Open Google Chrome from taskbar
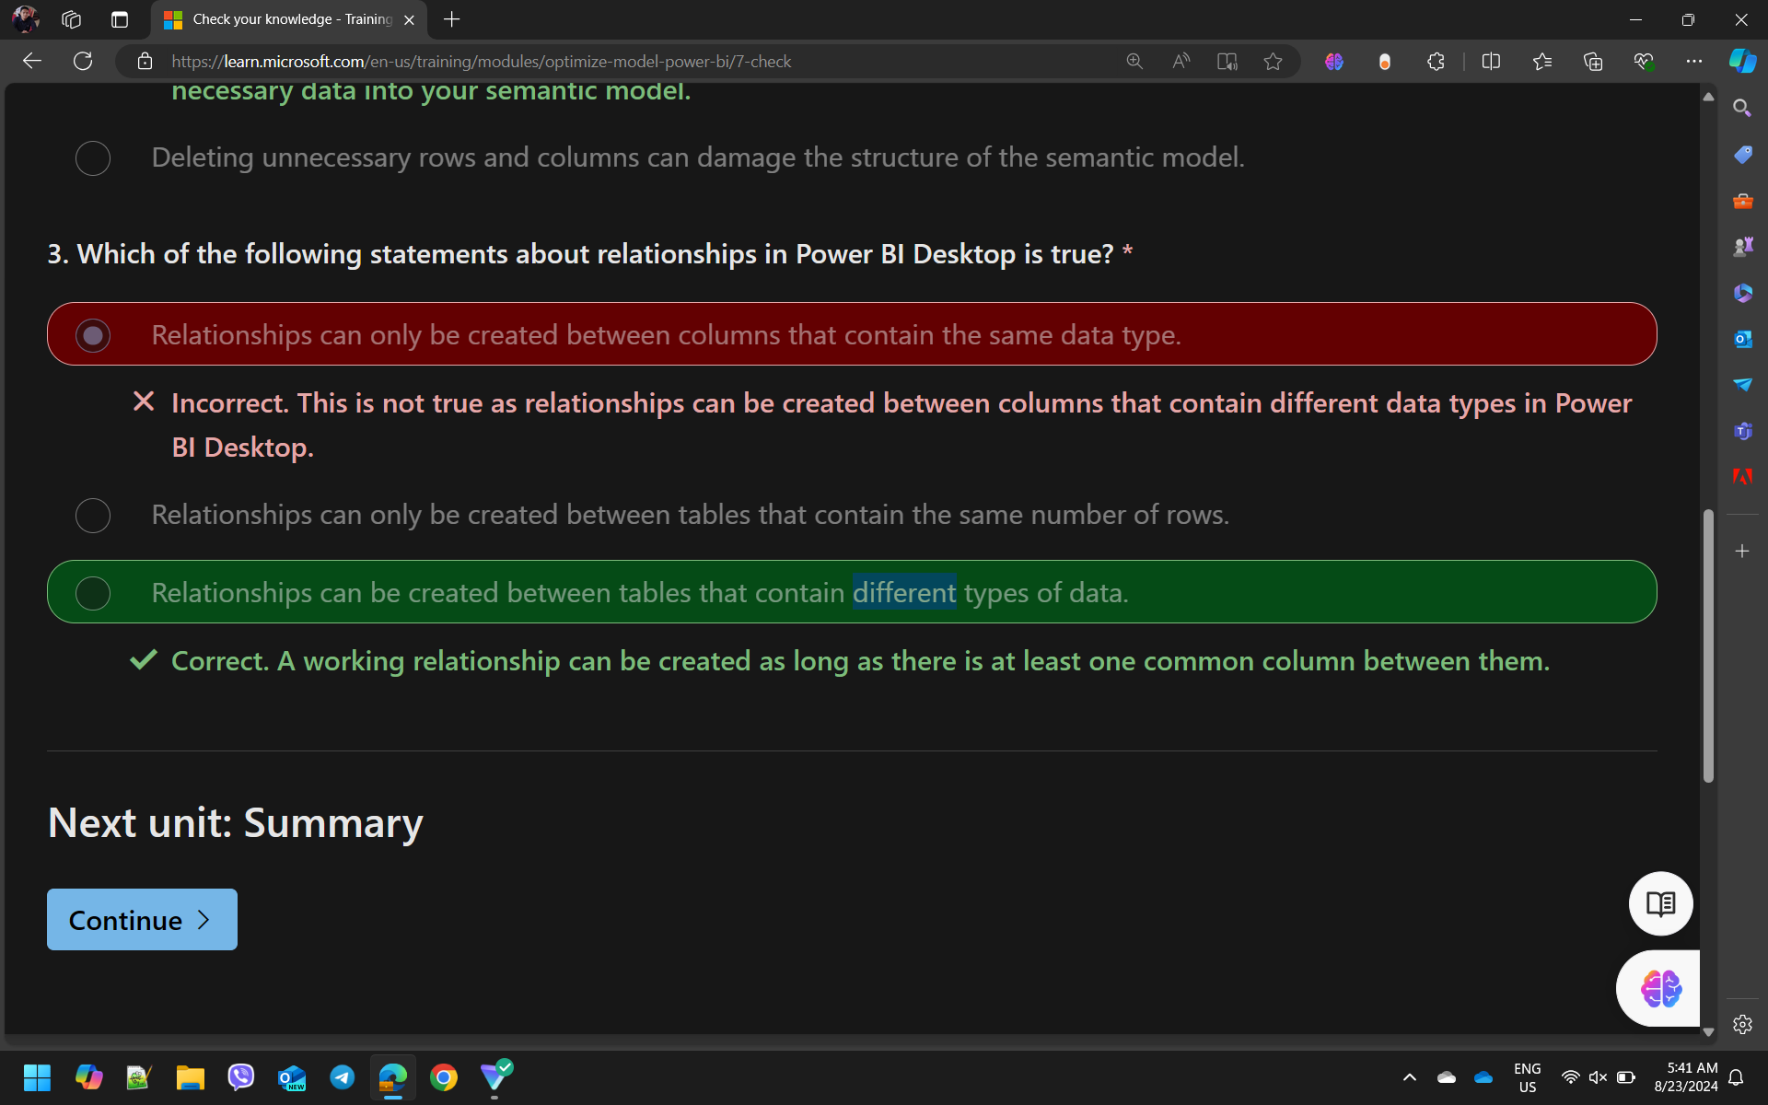 (x=444, y=1077)
